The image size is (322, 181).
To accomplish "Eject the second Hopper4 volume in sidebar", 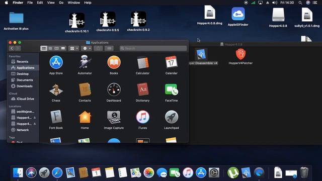I will [35, 124].
